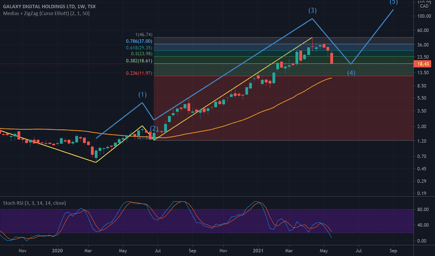Screen dimensions: 435x256
Task: Click the orange moving average line end
Action: pyautogui.click(x=331, y=78)
